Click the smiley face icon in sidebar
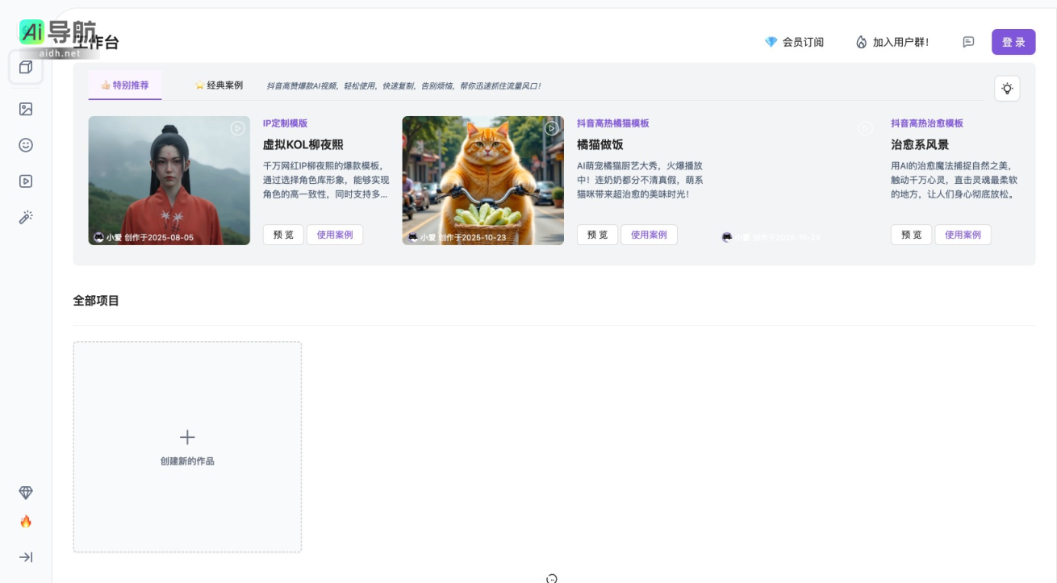 pos(26,145)
